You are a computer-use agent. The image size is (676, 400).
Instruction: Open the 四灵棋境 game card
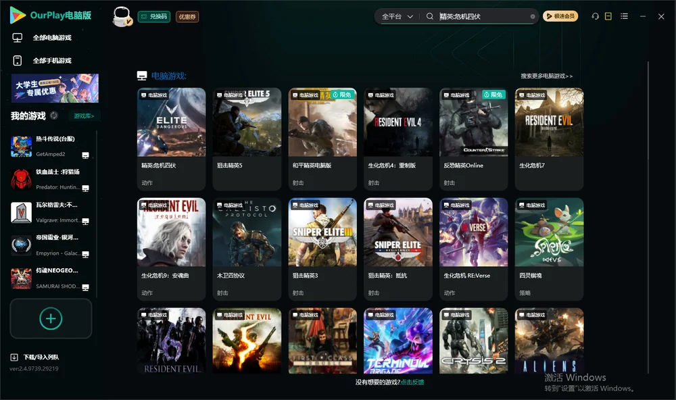coord(549,249)
